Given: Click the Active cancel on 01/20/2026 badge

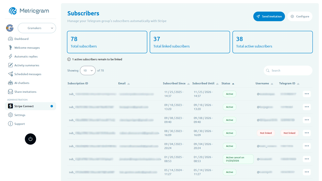Looking at the screenshot, I should 238,159.
